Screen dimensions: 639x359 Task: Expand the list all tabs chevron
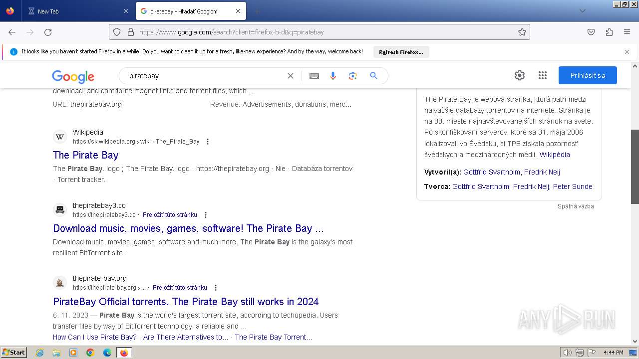coord(582,11)
